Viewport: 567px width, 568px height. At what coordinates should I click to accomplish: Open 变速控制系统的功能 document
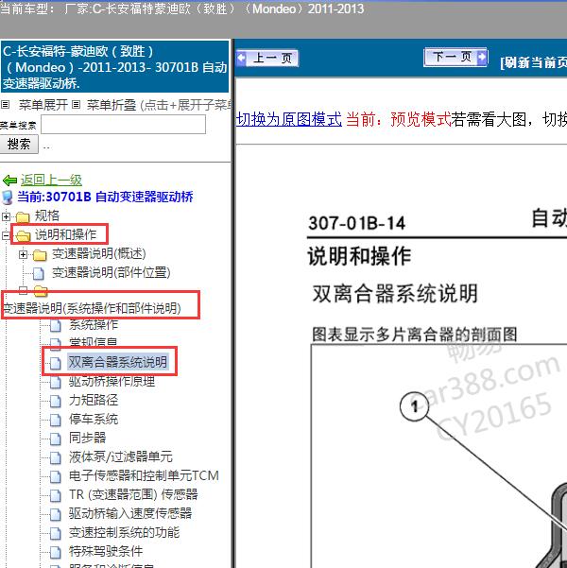pyautogui.click(x=125, y=532)
